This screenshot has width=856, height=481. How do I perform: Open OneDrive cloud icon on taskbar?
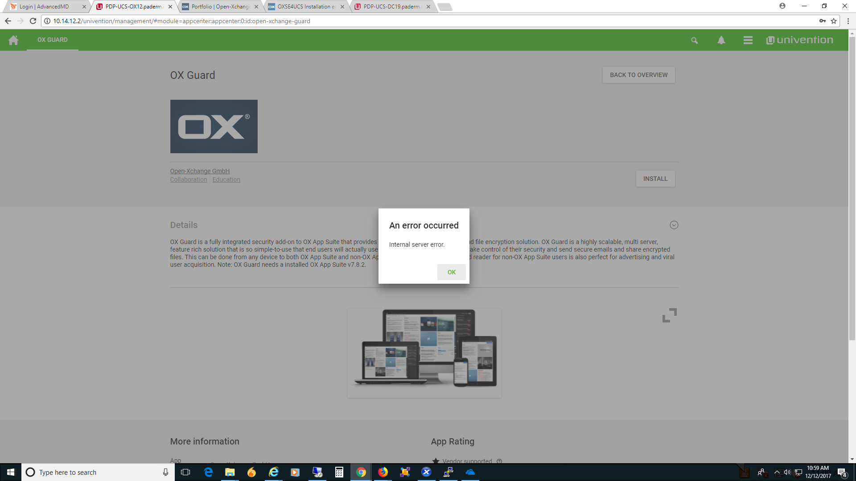(x=470, y=472)
